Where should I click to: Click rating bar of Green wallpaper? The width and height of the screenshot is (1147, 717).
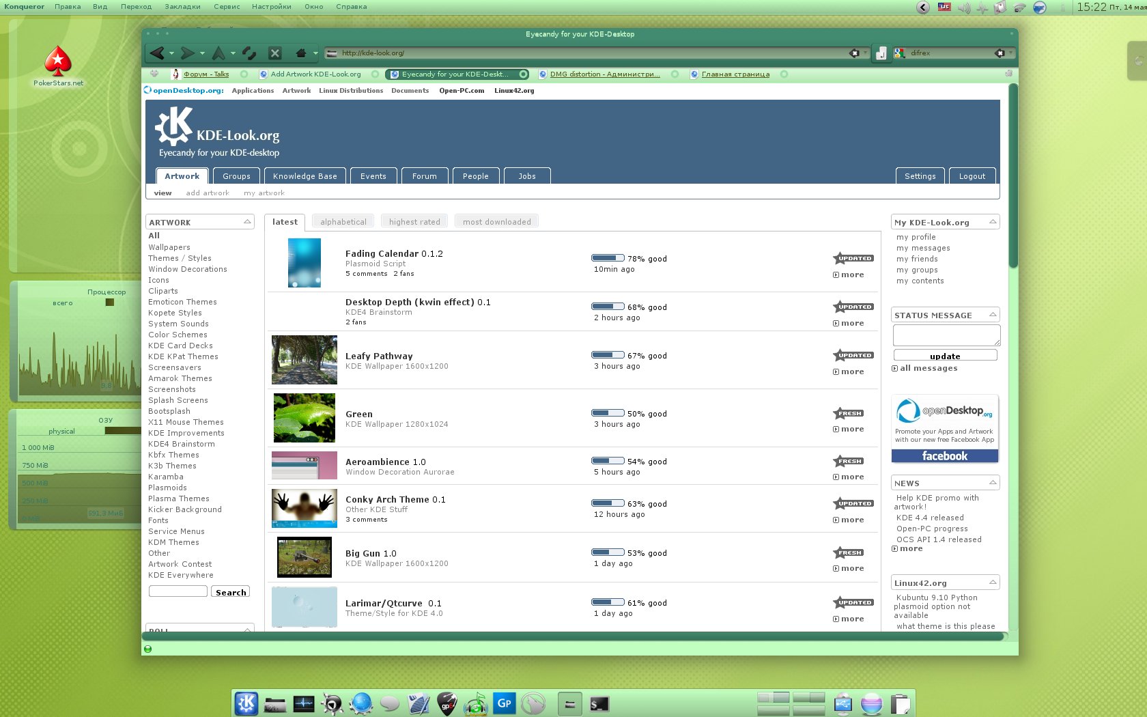point(608,413)
